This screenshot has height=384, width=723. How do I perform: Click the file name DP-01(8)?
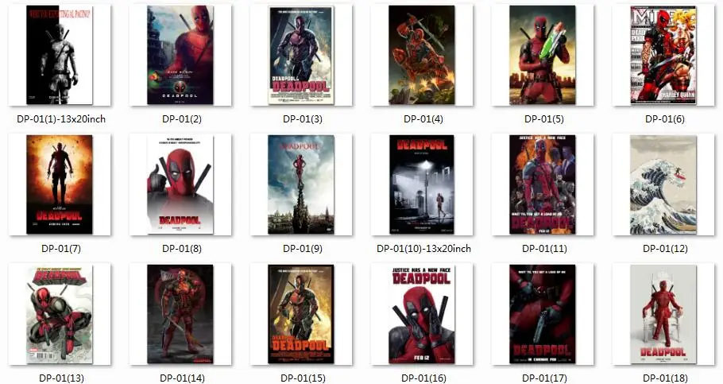pos(182,249)
